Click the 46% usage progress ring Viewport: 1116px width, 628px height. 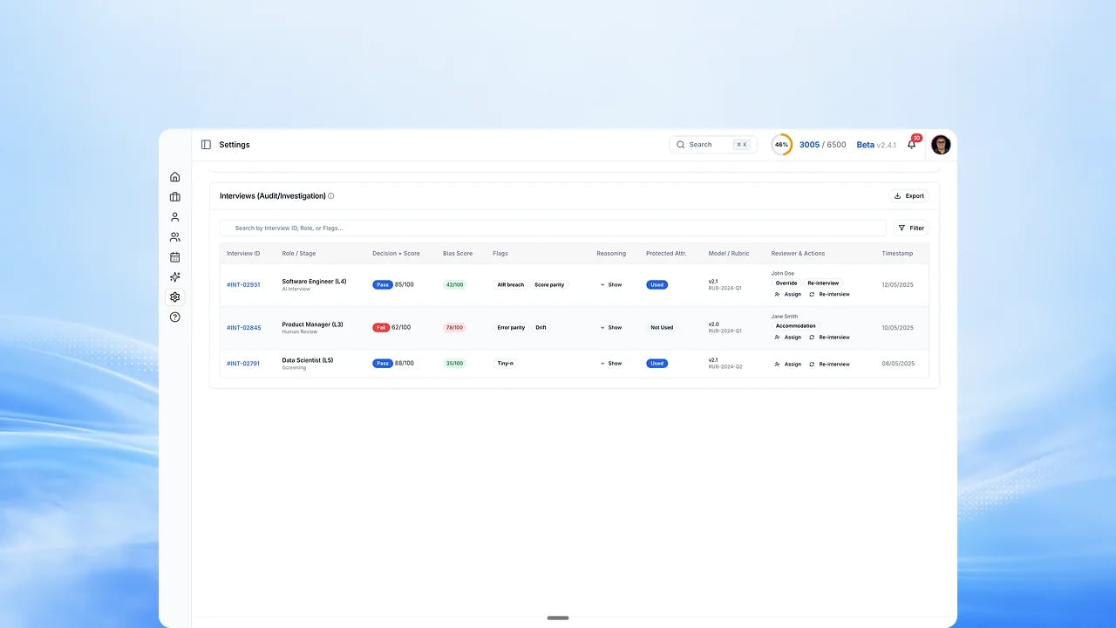782,145
